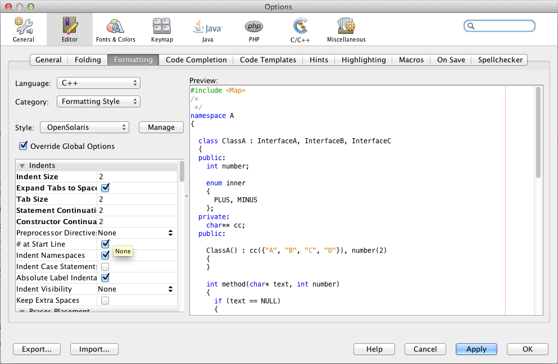Click the Manage button
This screenshot has height=364, width=558.
161,127
